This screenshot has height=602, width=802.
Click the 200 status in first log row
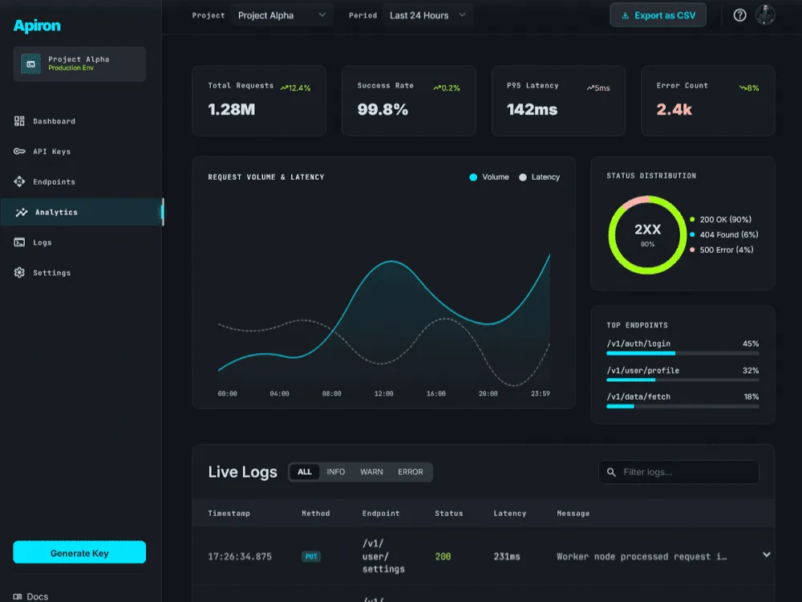click(443, 556)
